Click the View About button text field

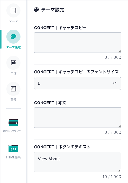click(x=78, y=162)
